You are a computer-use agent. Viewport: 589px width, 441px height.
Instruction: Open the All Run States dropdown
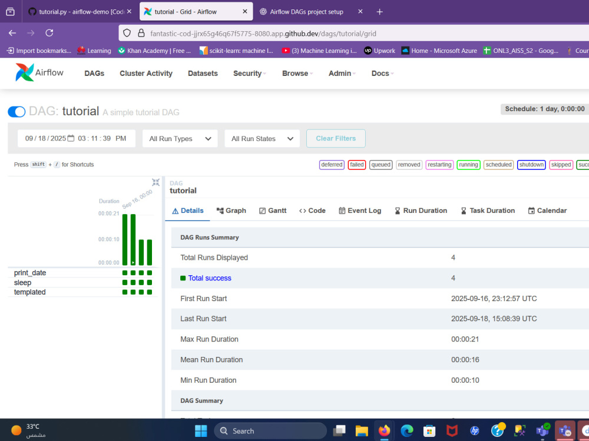(x=262, y=139)
